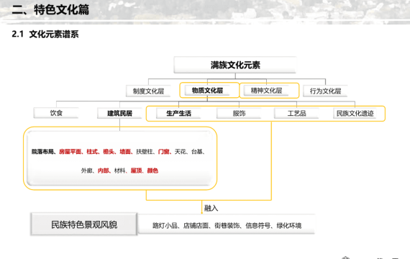
Task: Select the 物质文化层 box
Action: (207, 91)
